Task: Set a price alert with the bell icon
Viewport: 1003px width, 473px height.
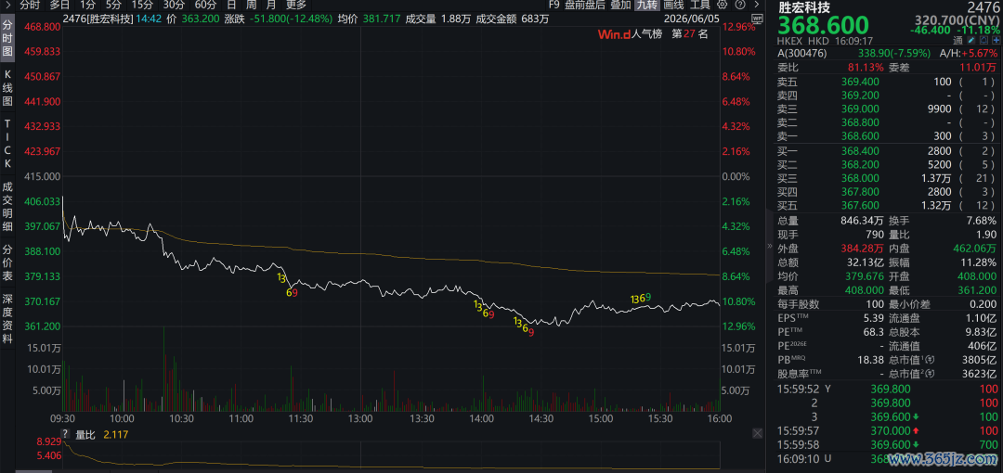Action: (983, 40)
